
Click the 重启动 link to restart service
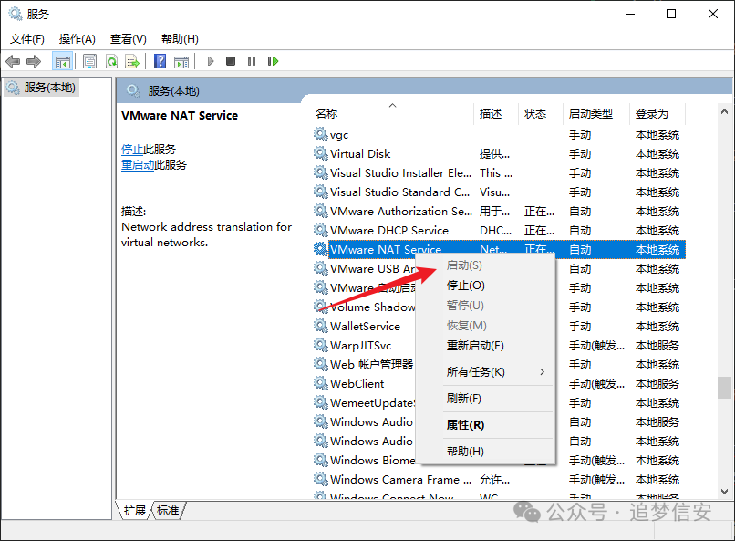138,165
